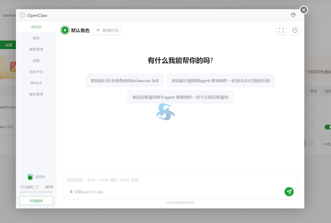Toggle fullscreen chat view icon
Viewport: 331px width, 223px height.
pyautogui.click(x=281, y=30)
